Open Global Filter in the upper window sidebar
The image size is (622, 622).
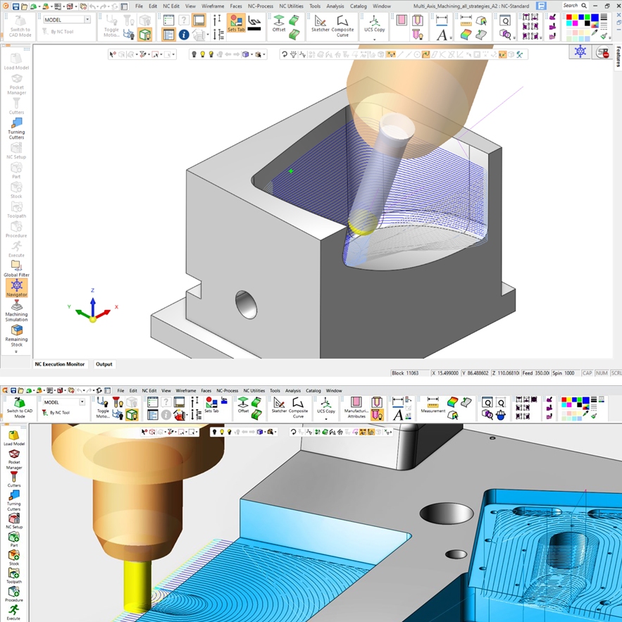tap(16, 268)
